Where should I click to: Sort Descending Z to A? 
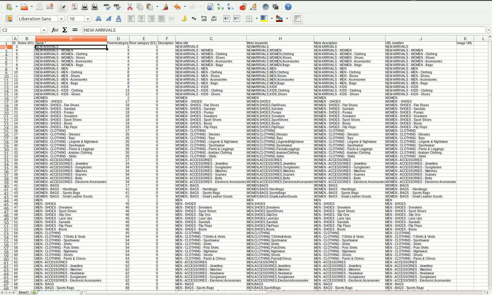tap(231, 7)
